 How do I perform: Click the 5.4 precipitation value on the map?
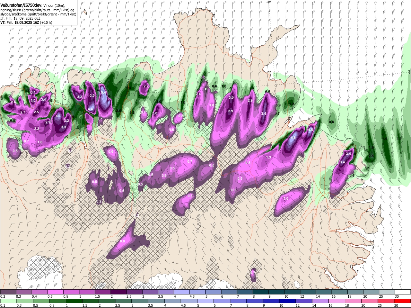click(x=103, y=93)
